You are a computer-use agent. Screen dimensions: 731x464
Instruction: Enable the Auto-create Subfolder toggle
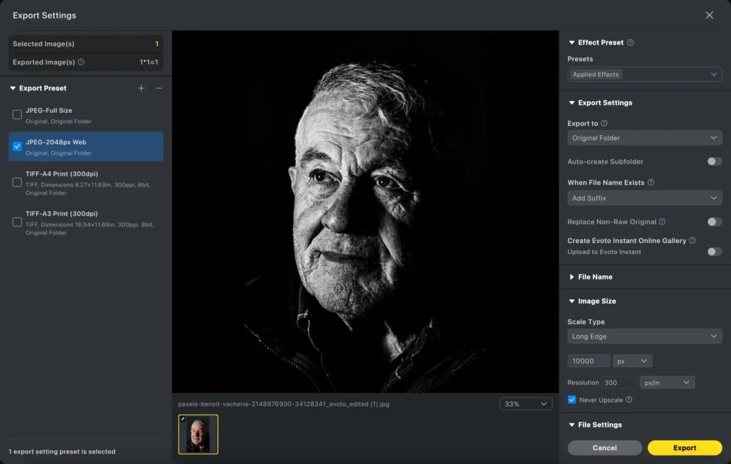click(714, 161)
